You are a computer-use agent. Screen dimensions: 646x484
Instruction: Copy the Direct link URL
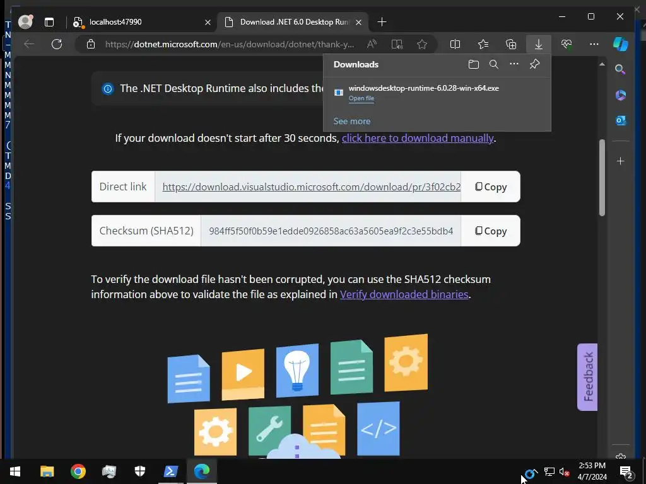491,187
